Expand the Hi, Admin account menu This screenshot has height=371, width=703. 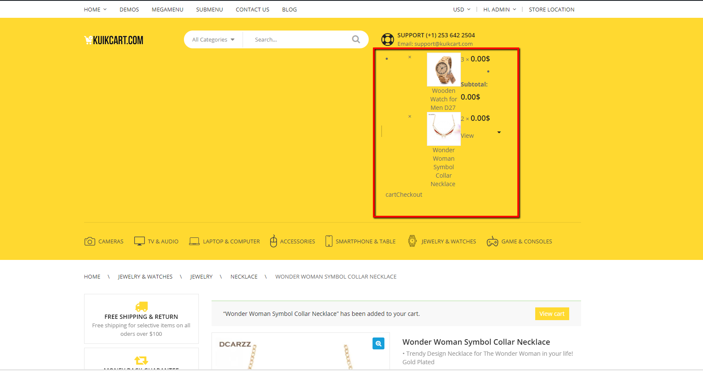click(500, 9)
